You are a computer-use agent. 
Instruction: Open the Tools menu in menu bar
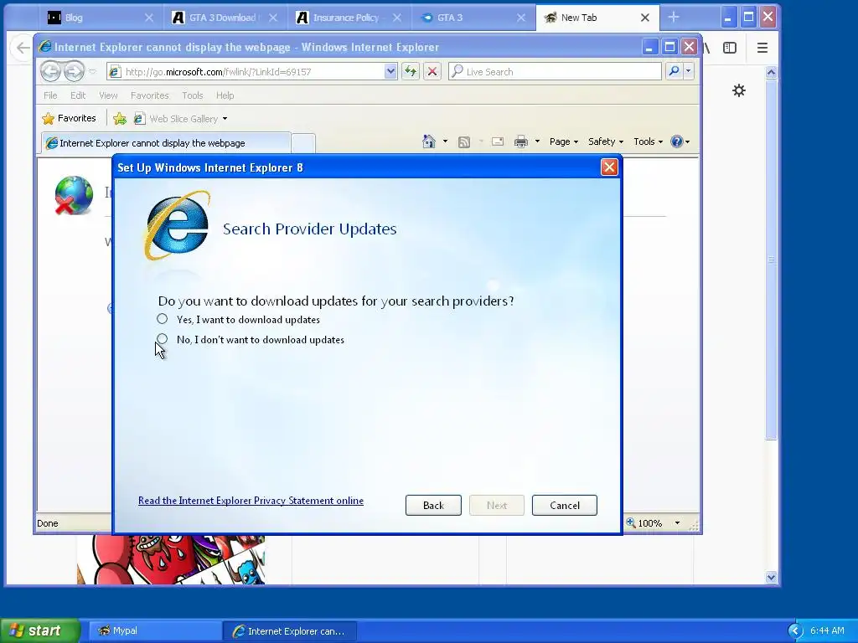click(x=192, y=95)
